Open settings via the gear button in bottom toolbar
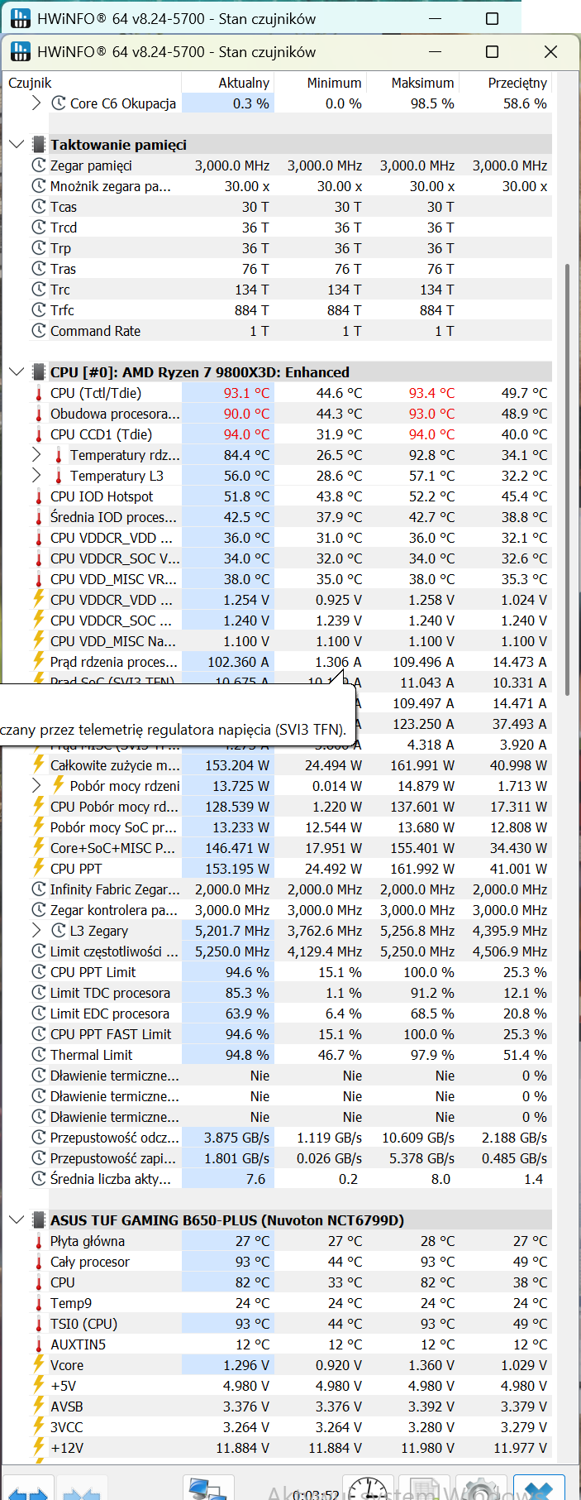Image resolution: width=581 pixels, height=1500 pixels. pyautogui.click(x=481, y=1488)
